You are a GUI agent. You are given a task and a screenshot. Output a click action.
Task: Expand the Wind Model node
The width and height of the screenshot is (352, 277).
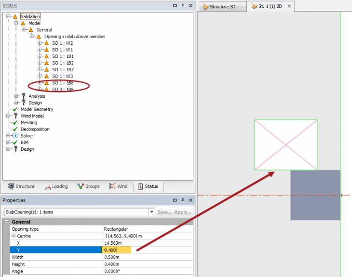pos(8,116)
